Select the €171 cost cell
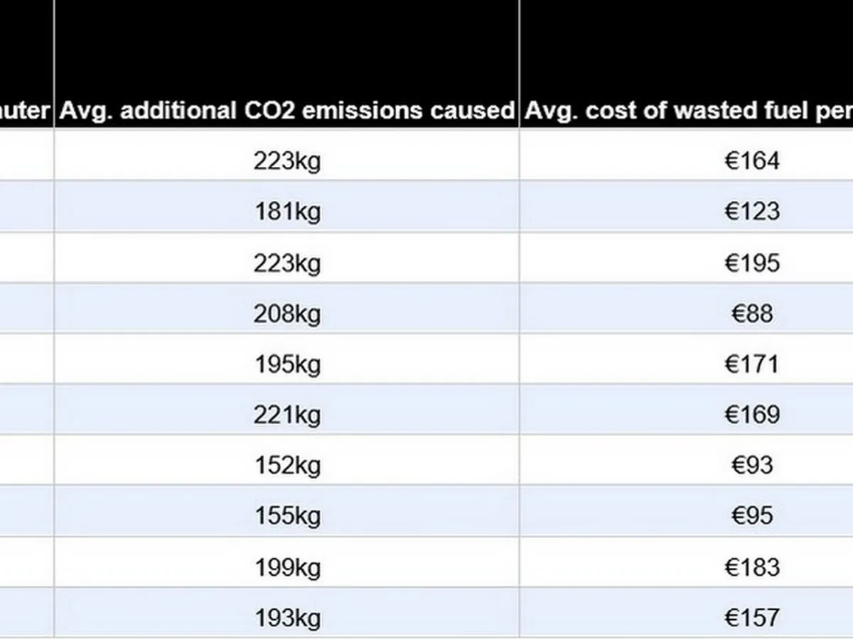The image size is (853, 639). coord(752,364)
